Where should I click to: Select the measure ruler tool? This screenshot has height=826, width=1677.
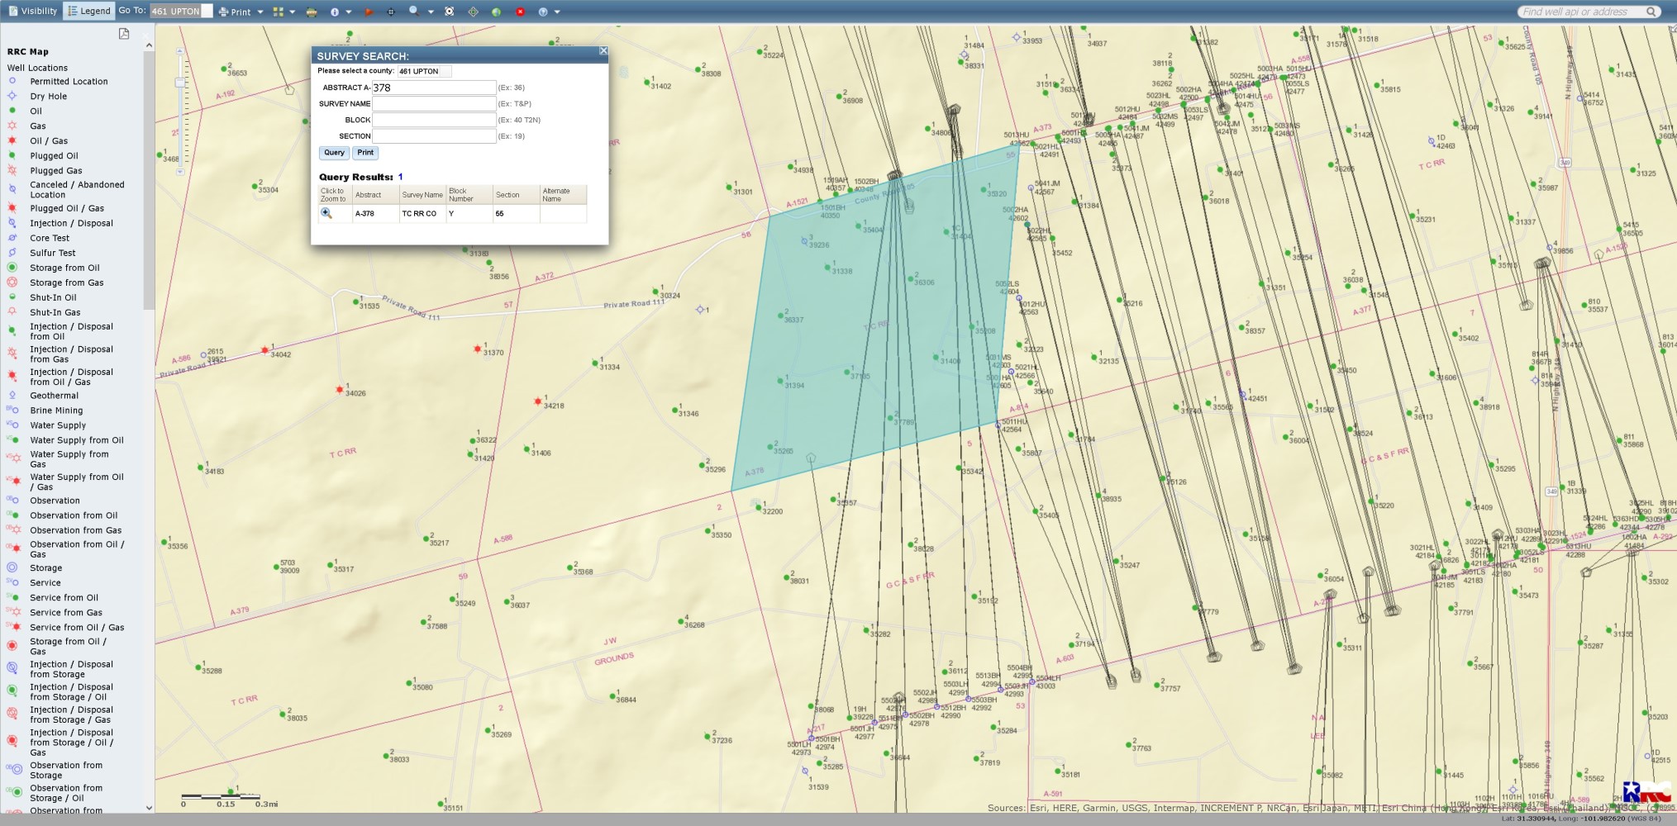tap(312, 12)
